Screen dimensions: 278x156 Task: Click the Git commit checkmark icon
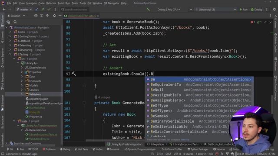pyautogui.click(x=49, y=10)
